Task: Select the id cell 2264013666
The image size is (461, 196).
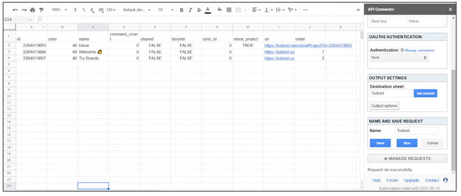Action: [32, 52]
